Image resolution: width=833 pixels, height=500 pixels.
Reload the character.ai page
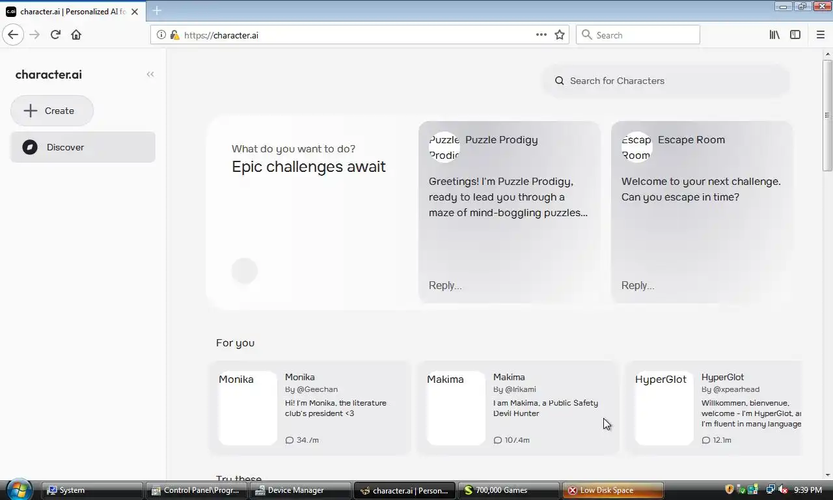click(55, 35)
